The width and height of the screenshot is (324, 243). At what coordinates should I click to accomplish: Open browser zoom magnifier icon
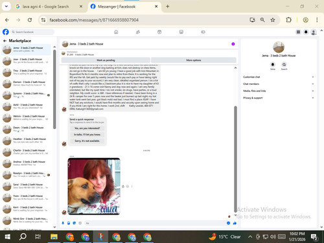[x=262, y=20]
